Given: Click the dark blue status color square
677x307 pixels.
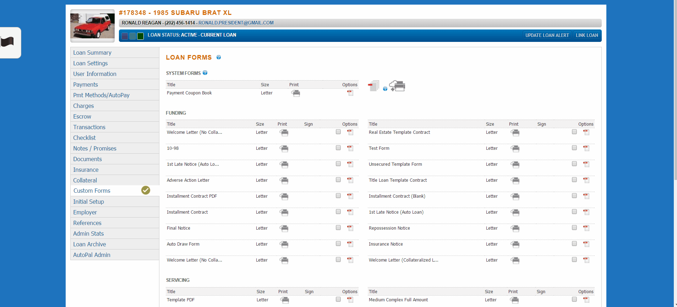Looking at the screenshot, I should click(125, 36).
